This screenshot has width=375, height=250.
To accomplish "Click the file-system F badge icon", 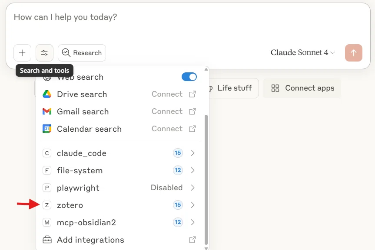I will 47,170.
